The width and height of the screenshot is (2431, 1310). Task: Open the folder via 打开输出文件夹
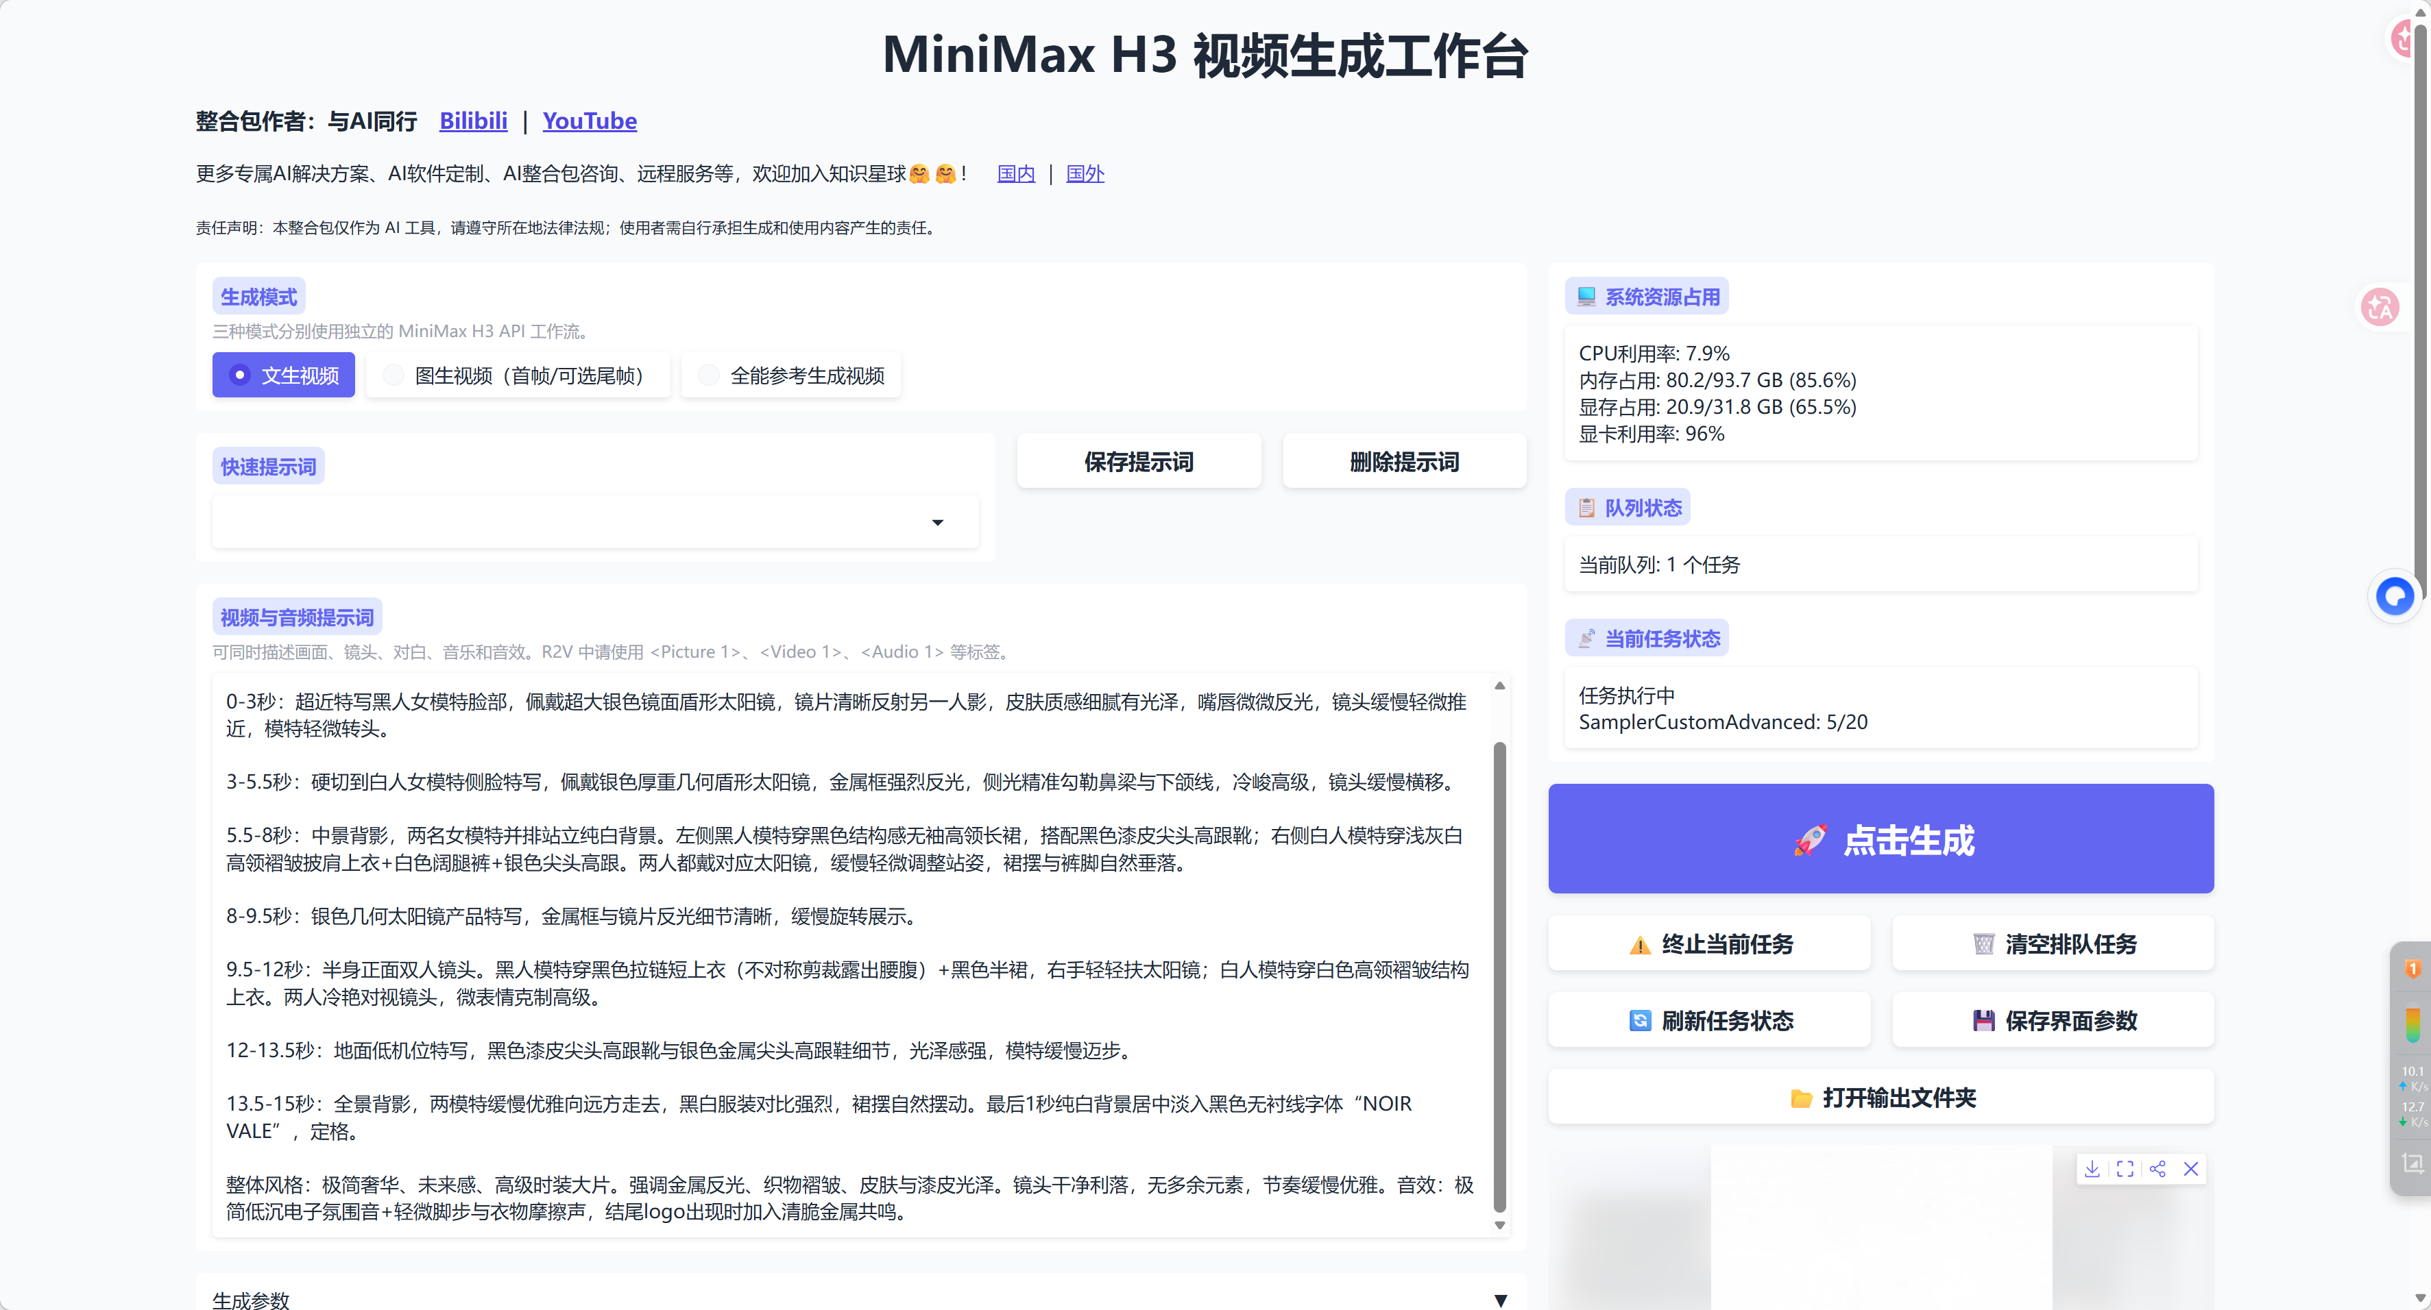(x=1880, y=1097)
